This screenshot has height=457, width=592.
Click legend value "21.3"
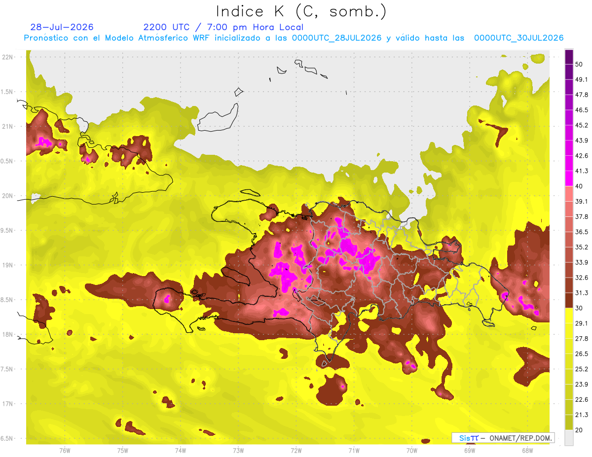click(x=581, y=415)
